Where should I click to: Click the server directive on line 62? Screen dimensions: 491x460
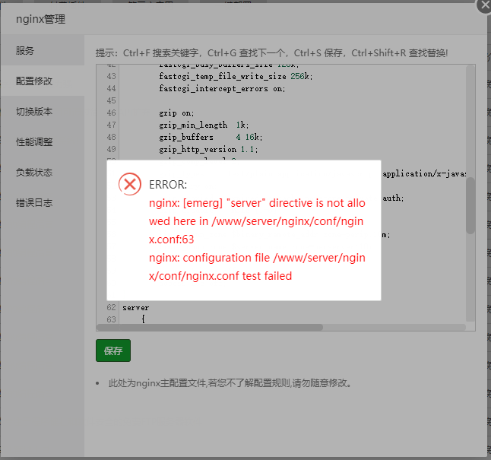[135, 308]
